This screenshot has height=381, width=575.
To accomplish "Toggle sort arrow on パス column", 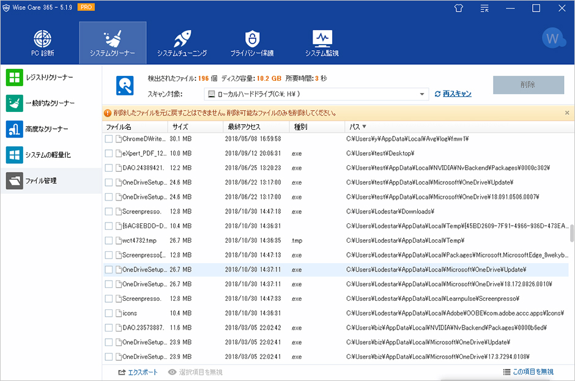I will point(364,127).
